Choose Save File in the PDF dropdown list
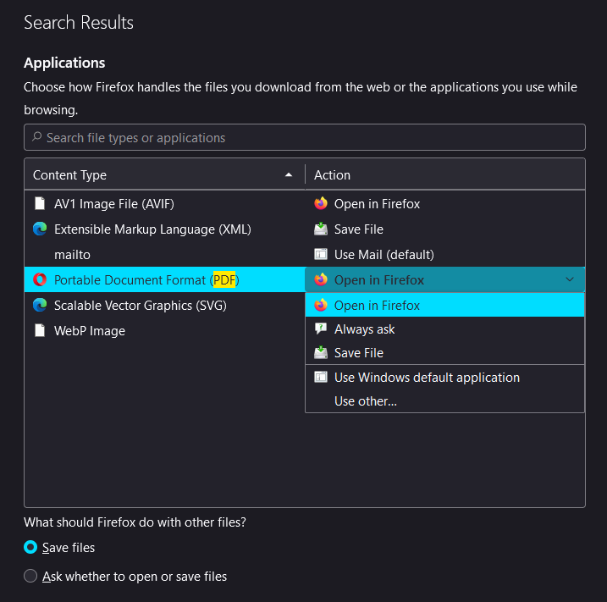607x602 pixels. point(444,353)
